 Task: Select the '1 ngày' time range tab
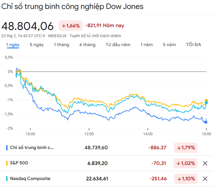pos(13,45)
